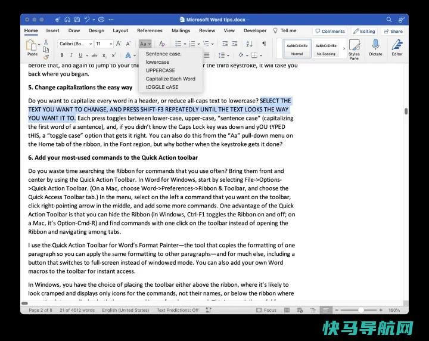Viewport: 429px width, 341px height.
Task: Switch to Print Layout view in status bar
Action: click(x=287, y=310)
